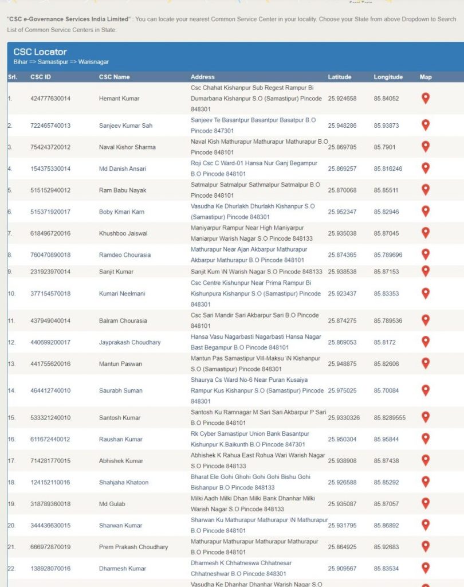Open map pin for Hemant Kumar
This screenshot has width=464, height=587.
coord(426,98)
